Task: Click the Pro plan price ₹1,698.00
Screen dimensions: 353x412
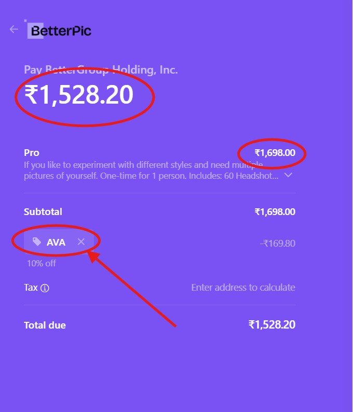Action: pyautogui.click(x=275, y=153)
